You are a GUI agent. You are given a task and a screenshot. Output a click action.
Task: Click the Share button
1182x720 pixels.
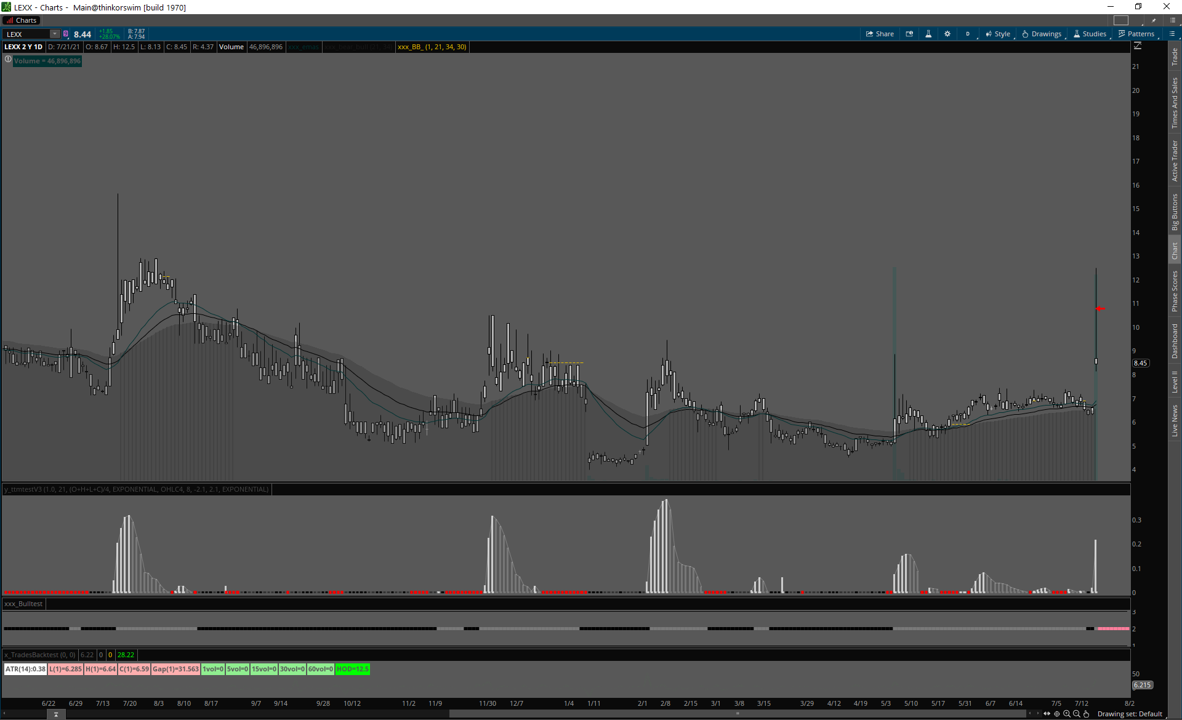pos(880,34)
